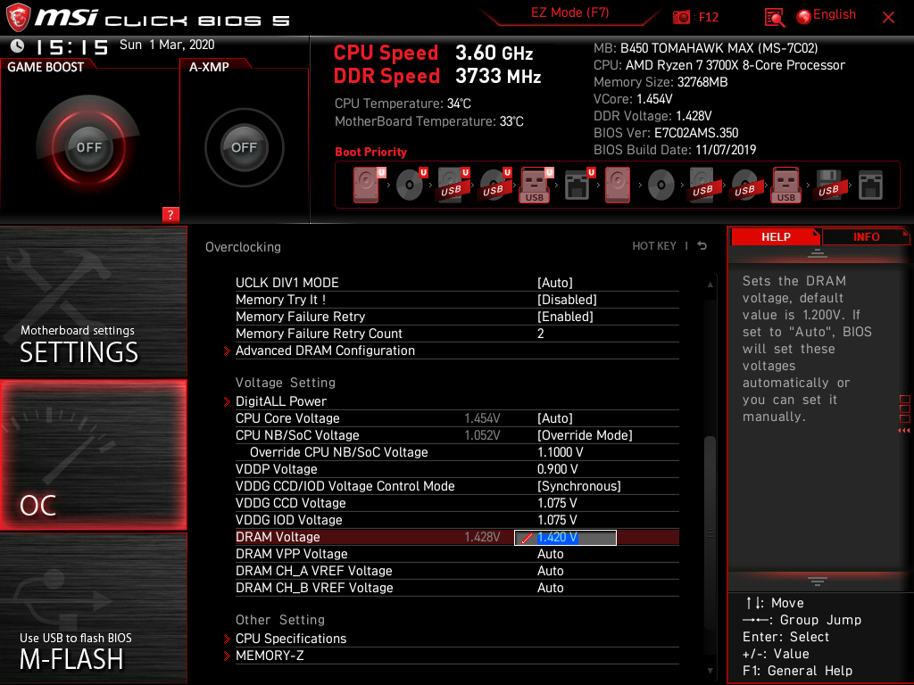Open the OC overclocking section

click(93, 456)
